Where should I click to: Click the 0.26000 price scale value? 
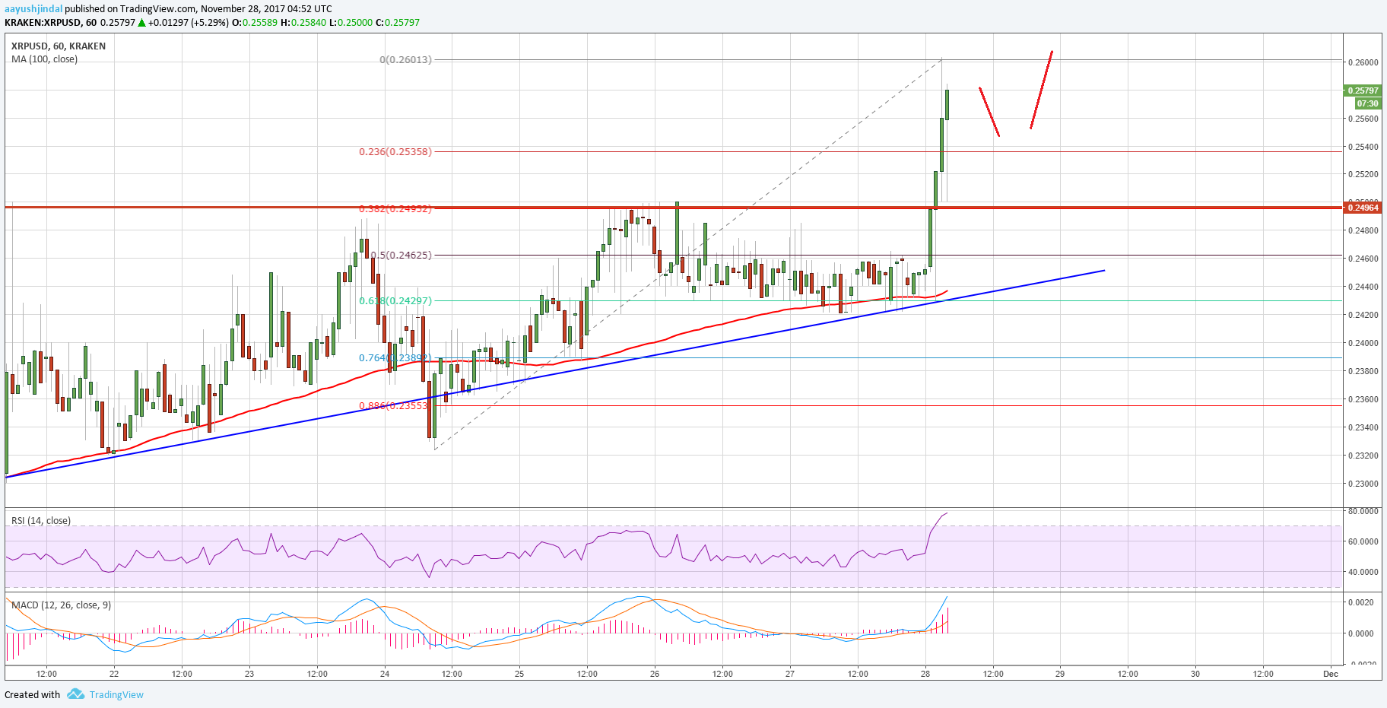pyautogui.click(x=1363, y=62)
